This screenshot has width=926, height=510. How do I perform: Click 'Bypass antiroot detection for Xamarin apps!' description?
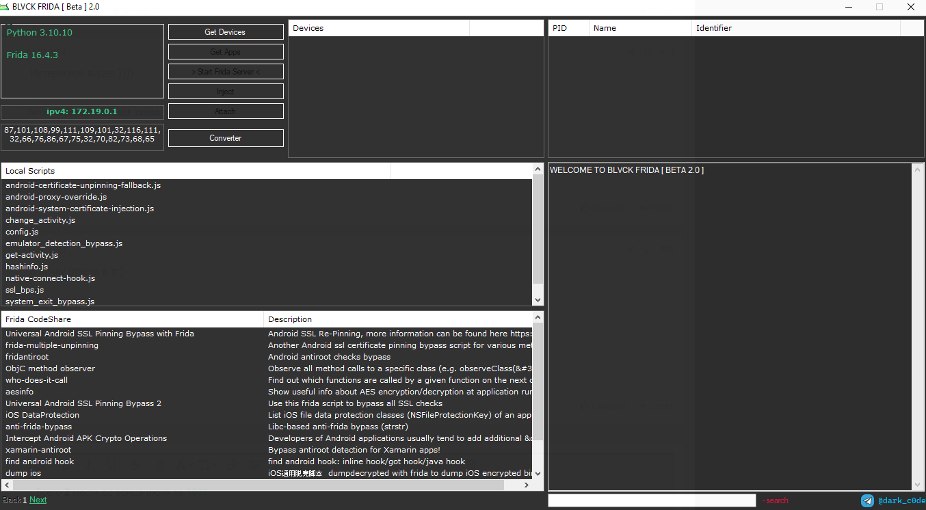click(x=354, y=450)
